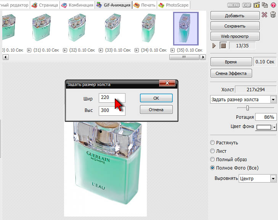Image resolution: width=278 pixels, height=220 pixels.
Task: Click the 217x294 canvas size value
Action: [256, 89]
